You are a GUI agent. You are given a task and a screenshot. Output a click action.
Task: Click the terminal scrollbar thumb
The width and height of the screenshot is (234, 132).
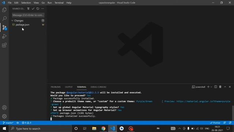tap(233, 113)
